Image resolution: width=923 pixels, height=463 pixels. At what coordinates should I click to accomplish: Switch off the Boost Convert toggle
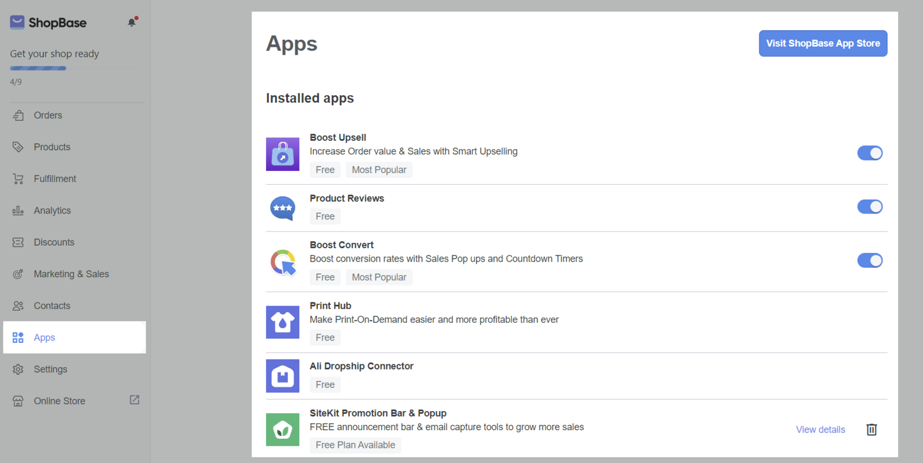pyautogui.click(x=869, y=260)
